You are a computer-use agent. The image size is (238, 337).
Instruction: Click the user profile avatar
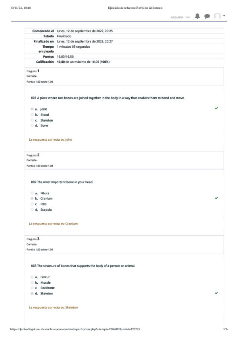[x=217, y=16]
